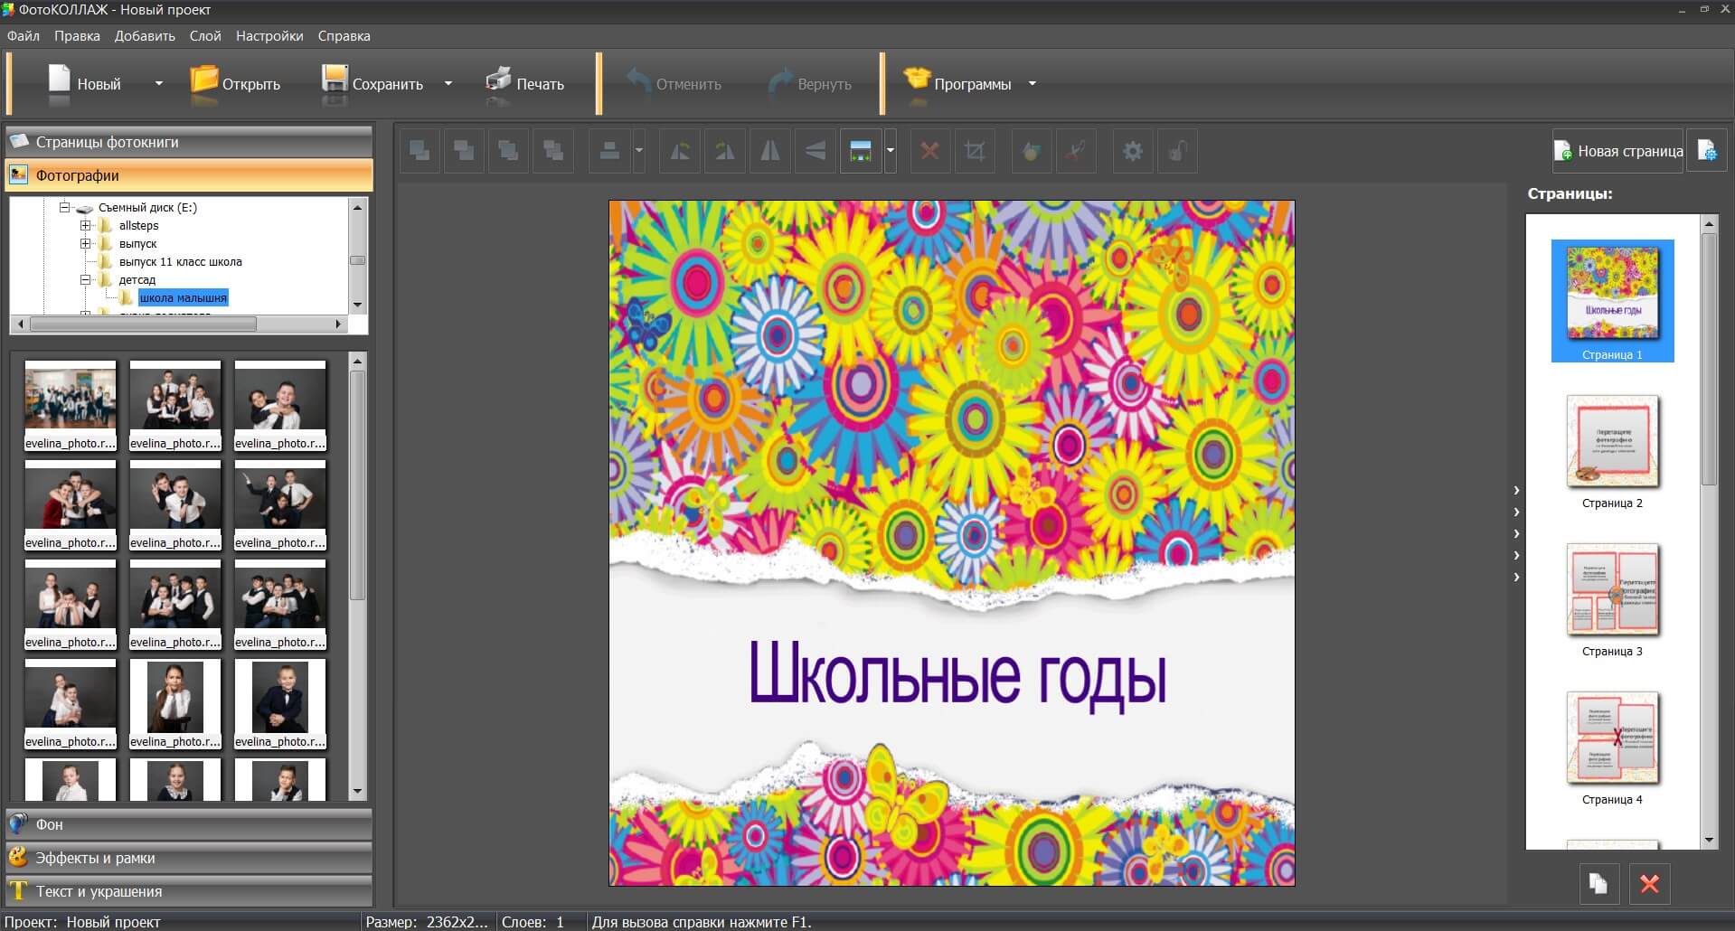The image size is (1735, 931).
Task: Click the padlock lock layer icon
Action: pos(1177,151)
